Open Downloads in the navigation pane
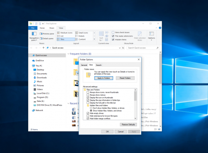 pyautogui.click(x=40, y=78)
